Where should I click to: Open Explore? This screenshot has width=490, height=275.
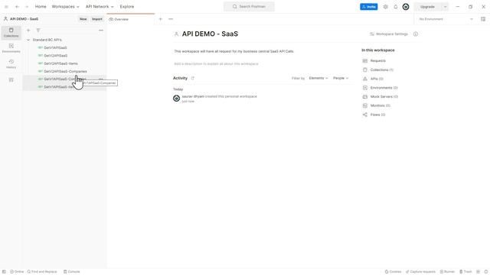coord(127,7)
